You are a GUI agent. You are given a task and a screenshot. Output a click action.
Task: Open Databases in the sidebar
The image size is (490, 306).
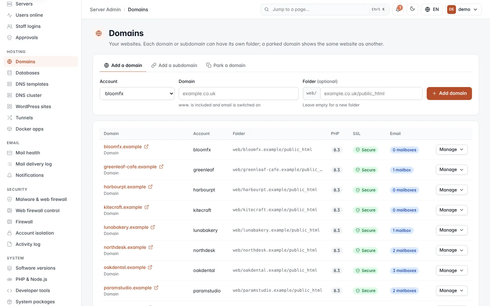tap(41, 73)
